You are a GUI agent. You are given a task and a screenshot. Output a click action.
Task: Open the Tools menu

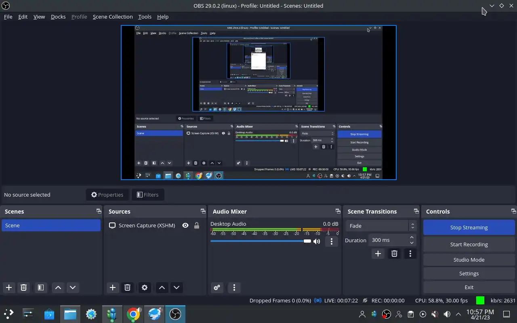pos(145,17)
